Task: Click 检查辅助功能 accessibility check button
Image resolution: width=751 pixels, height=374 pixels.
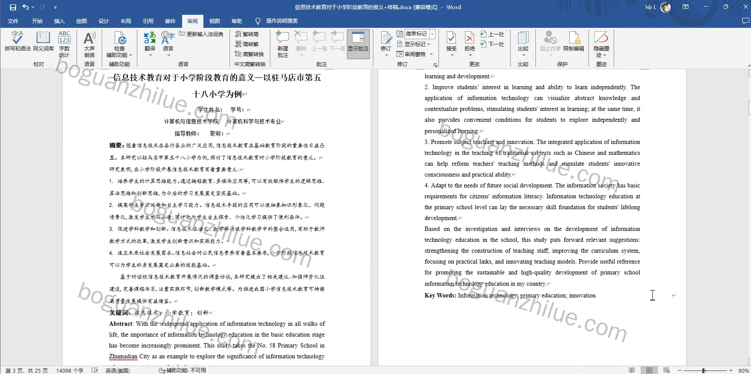Action: pyautogui.click(x=120, y=44)
